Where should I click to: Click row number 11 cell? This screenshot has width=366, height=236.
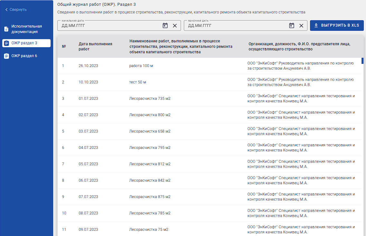(x=64, y=230)
